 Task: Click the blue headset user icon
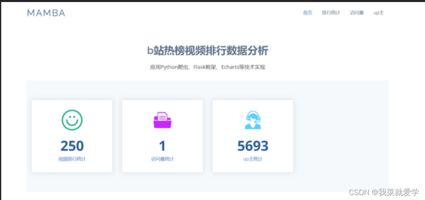click(253, 120)
